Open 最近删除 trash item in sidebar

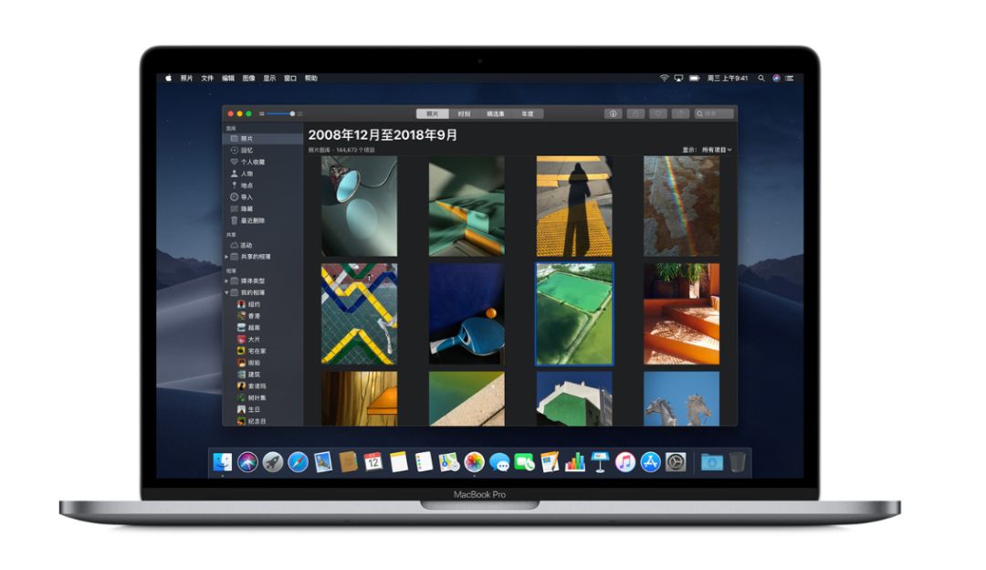pos(247,221)
